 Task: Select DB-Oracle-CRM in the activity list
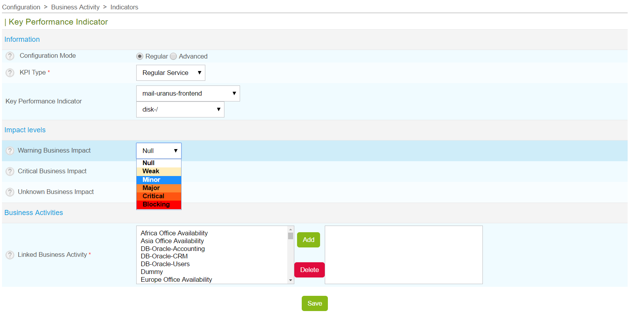coord(164,256)
